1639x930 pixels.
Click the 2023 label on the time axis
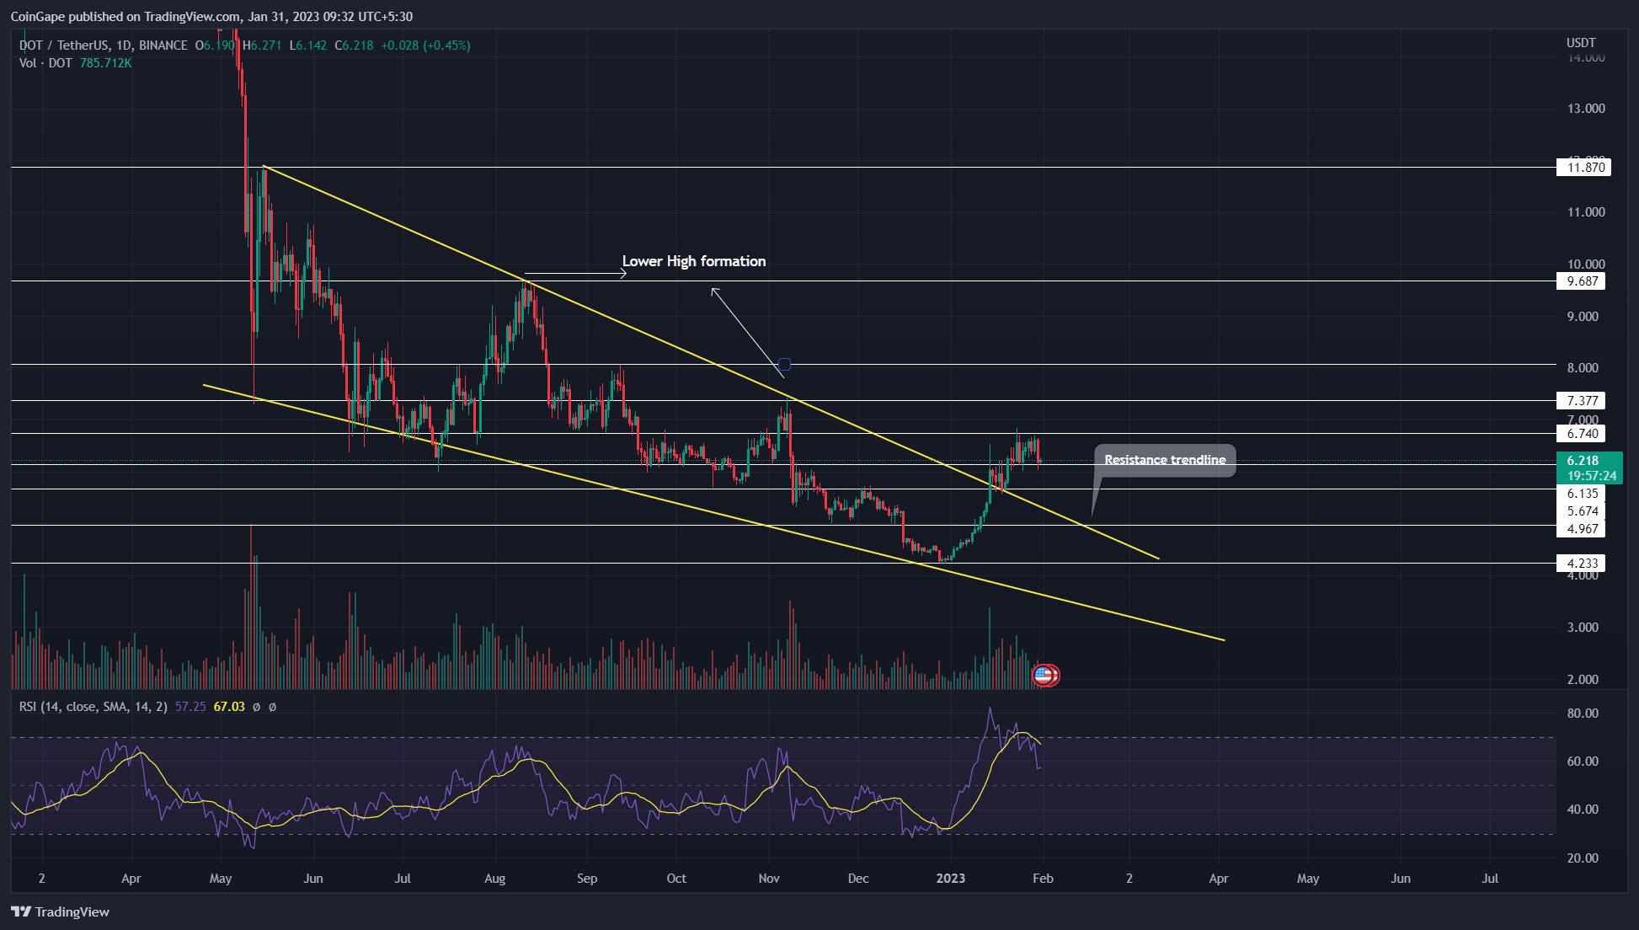click(951, 879)
